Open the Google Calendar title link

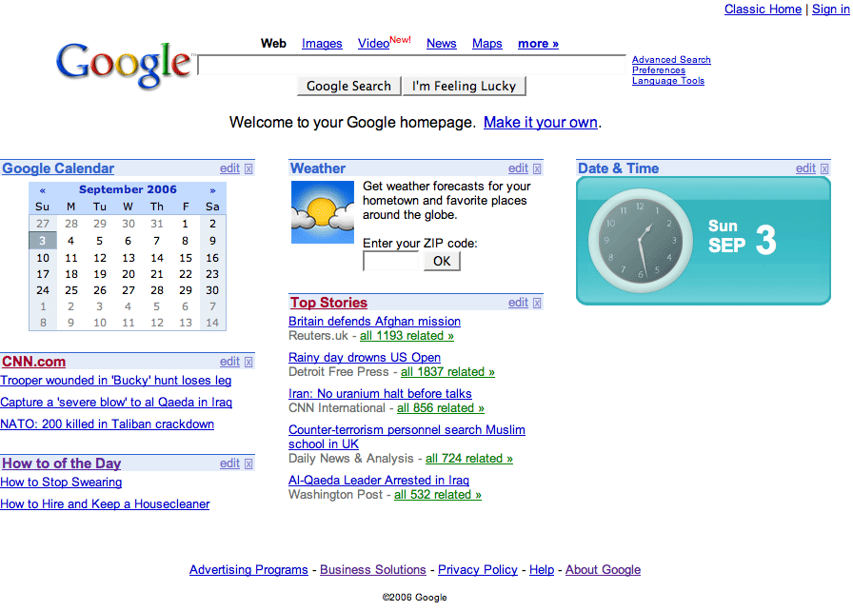58,168
